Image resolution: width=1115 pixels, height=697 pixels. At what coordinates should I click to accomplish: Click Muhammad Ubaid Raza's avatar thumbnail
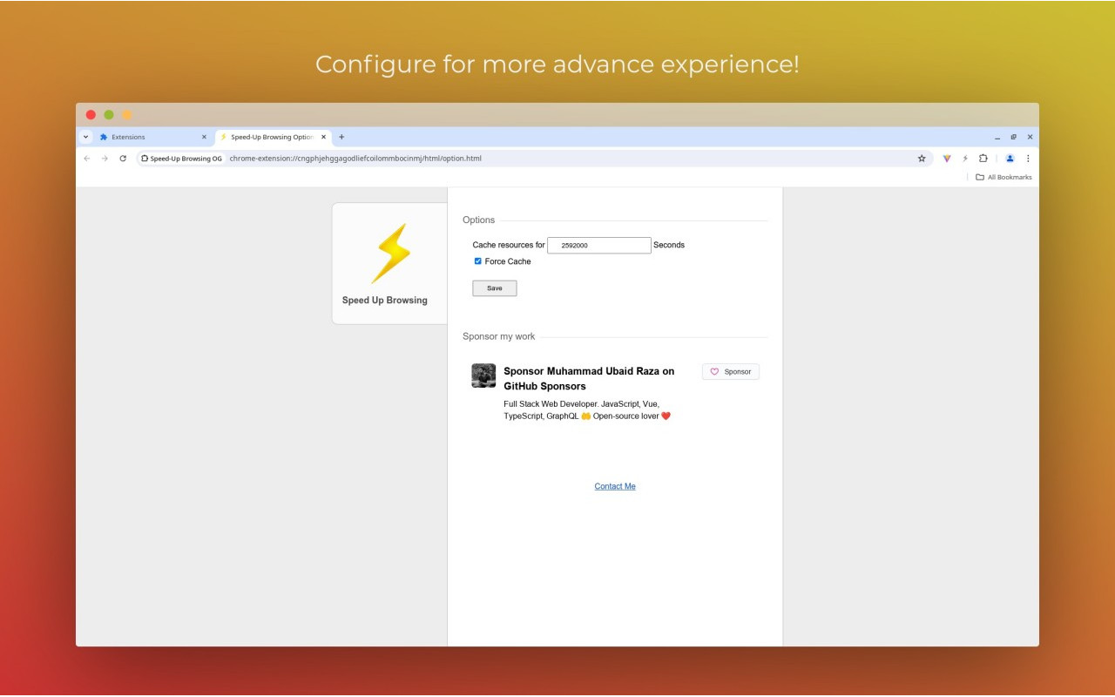[483, 376]
